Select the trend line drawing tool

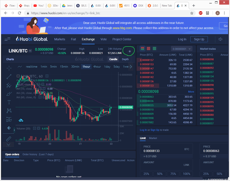tap(9, 77)
